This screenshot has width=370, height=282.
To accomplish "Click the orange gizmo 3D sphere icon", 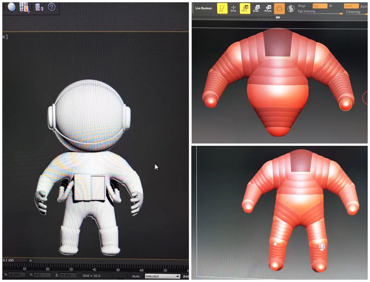I will tap(280, 9).
